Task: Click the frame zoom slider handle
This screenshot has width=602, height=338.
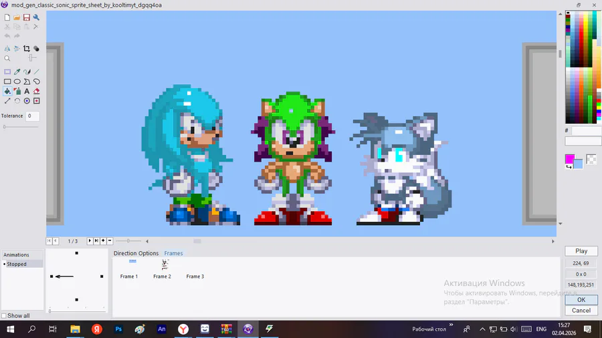Action: pos(128,240)
